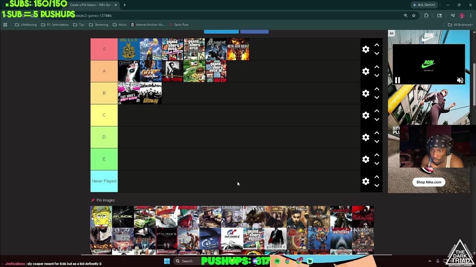Open settings gear for C tier row
This screenshot has width=476, height=267.
click(x=366, y=115)
